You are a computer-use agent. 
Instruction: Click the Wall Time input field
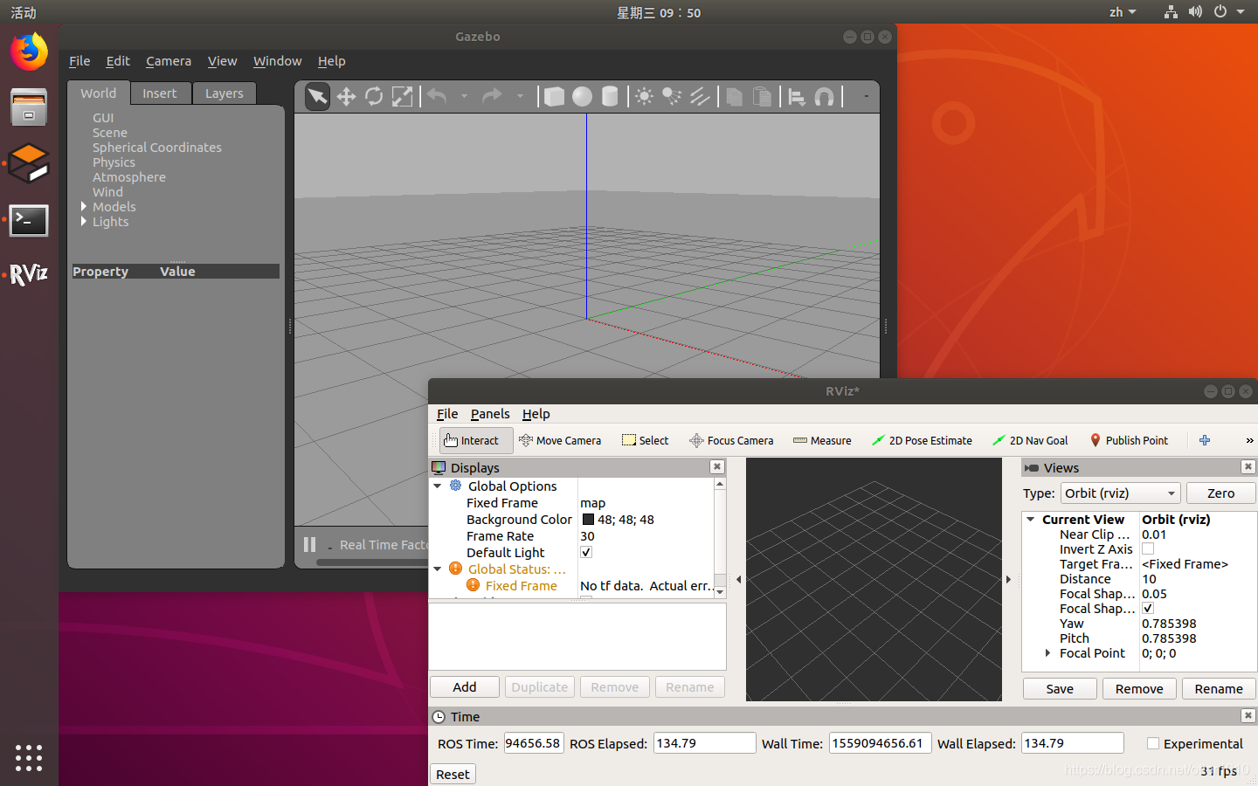click(x=880, y=743)
